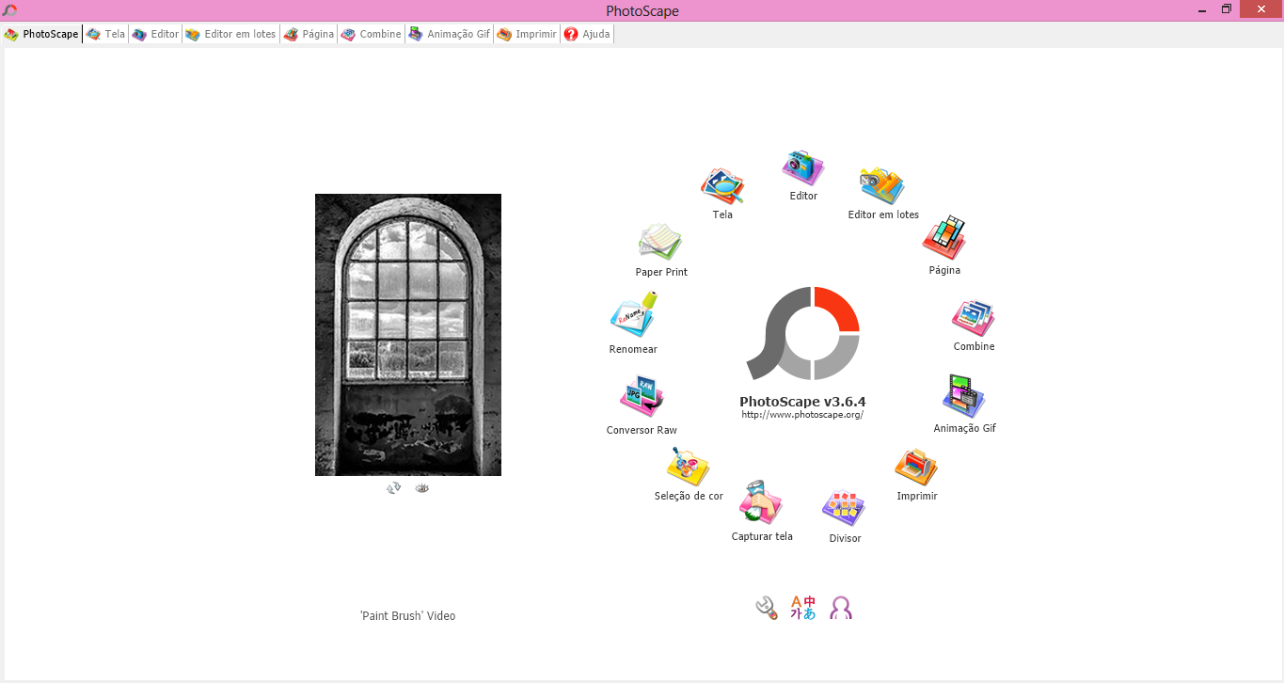Switch to the Imprimir tab
This screenshot has width=1284, height=683.
[x=527, y=34]
